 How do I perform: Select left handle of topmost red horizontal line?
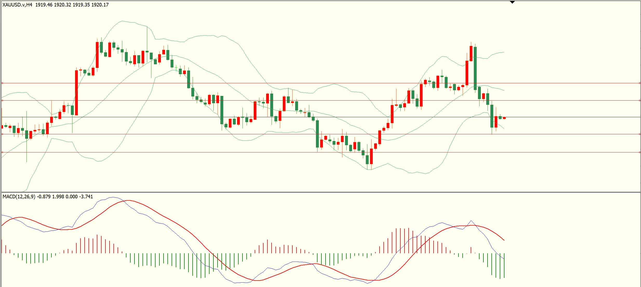pos(2,83)
